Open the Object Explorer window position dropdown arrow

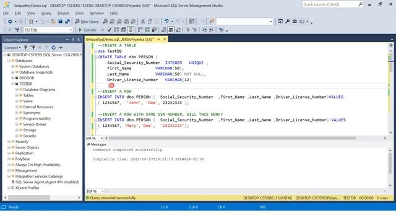[67, 40]
